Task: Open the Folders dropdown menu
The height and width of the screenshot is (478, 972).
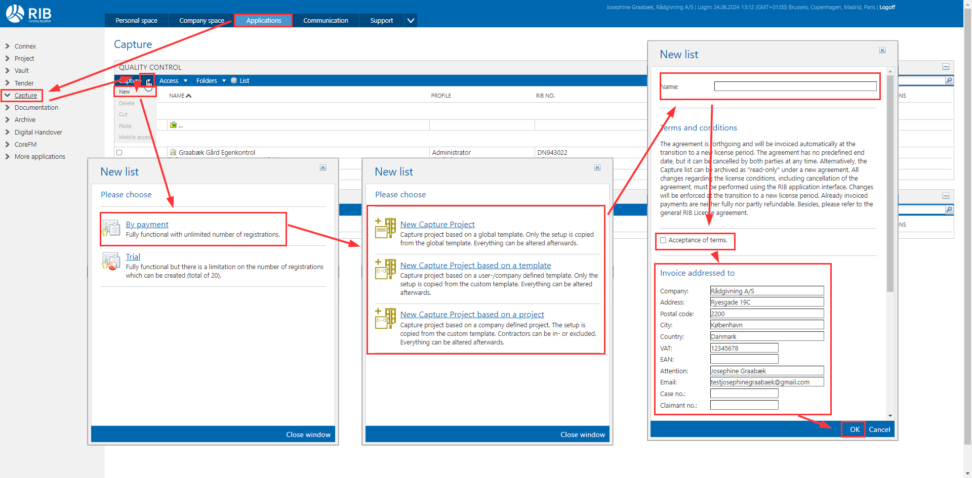Action: 211,80
